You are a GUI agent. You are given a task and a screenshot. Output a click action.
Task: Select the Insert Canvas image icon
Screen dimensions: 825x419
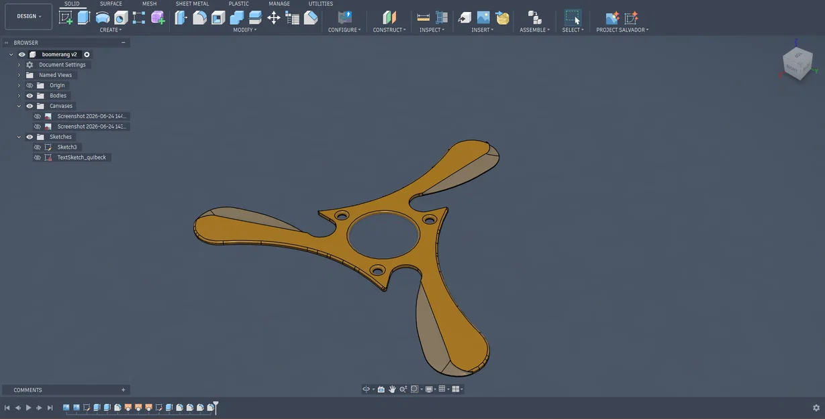[x=483, y=17]
